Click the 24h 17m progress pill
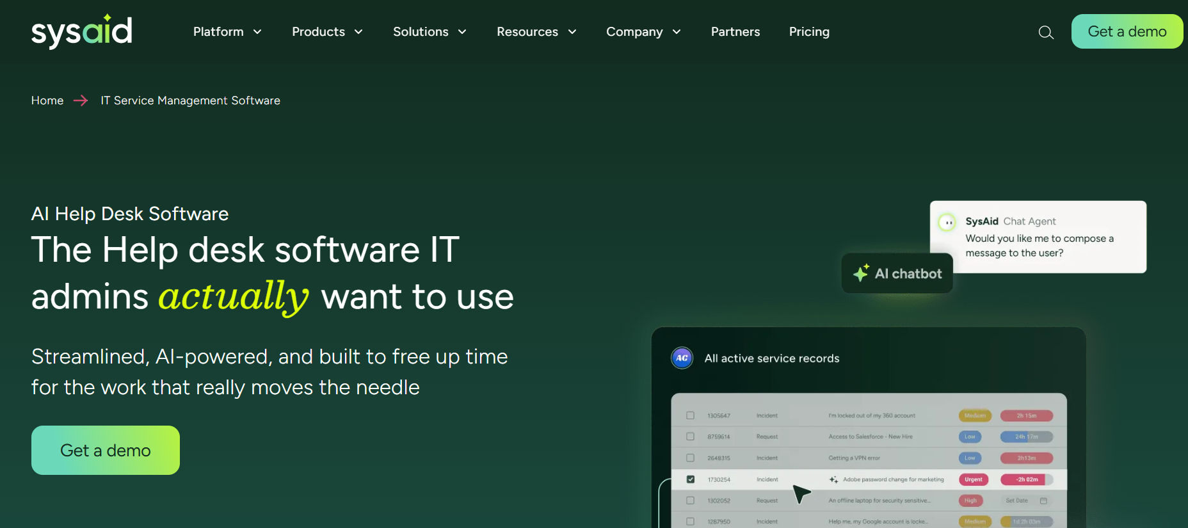 tap(1027, 436)
